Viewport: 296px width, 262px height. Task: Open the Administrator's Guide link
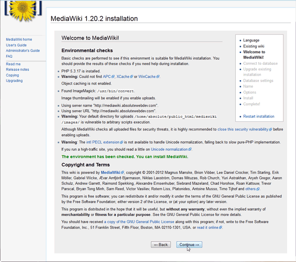pos(23,50)
